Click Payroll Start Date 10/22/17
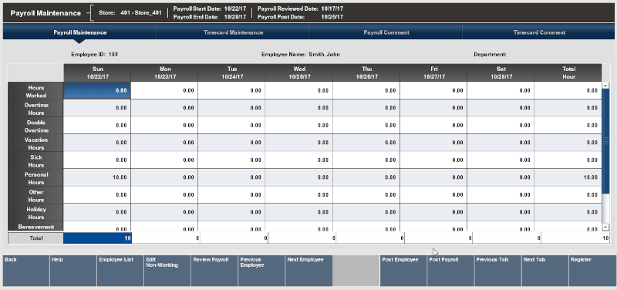The width and height of the screenshot is (617, 290). [210, 8]
